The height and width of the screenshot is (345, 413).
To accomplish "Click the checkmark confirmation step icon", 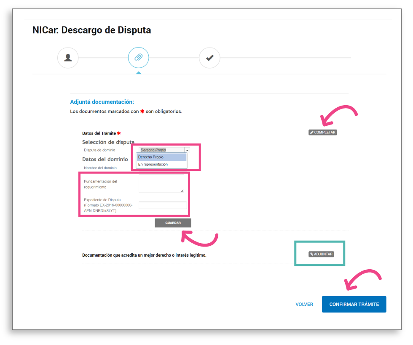I will point(209,58).
